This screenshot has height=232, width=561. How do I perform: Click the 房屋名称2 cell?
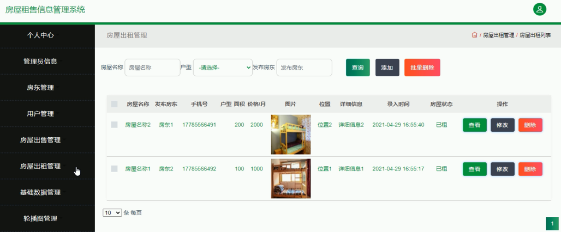[x=138, y=125]
